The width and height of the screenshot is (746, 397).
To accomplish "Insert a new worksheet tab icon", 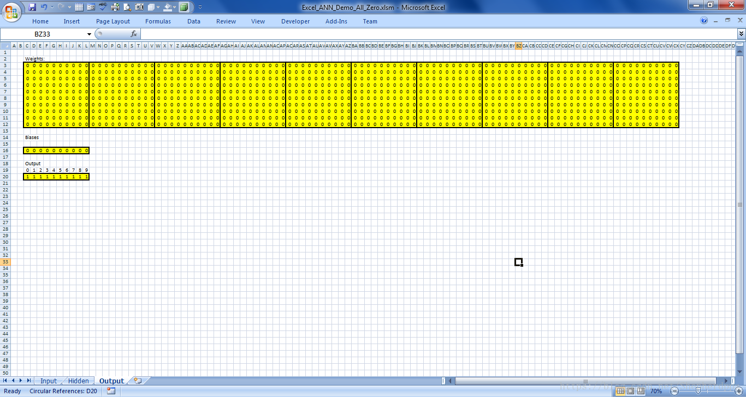I will [x=138, y=381].
